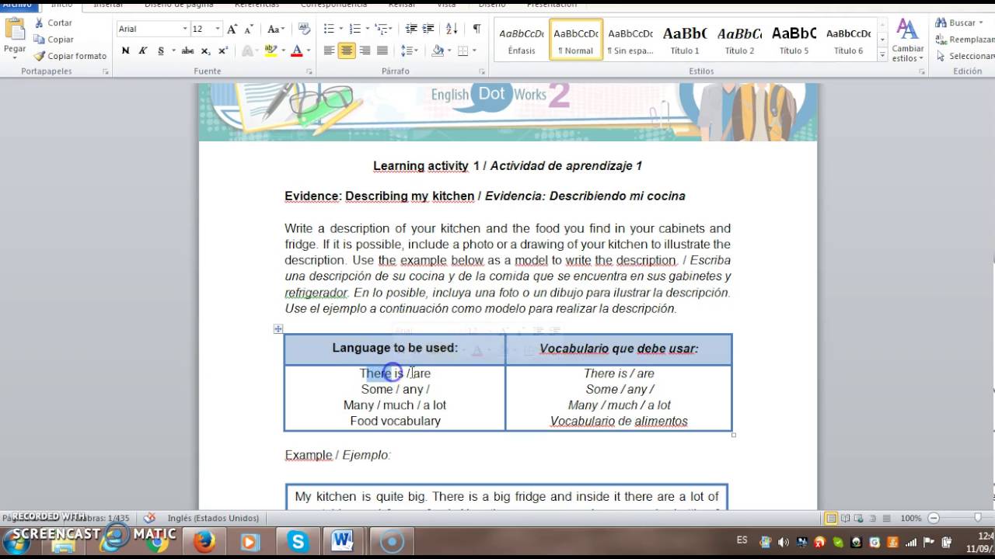The width and height of the screenshot is (995, 559).
Task: Apply the Título 1 style
Action: click(685, 40)
